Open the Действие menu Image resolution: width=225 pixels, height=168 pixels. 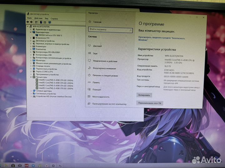tap(38, 18)
